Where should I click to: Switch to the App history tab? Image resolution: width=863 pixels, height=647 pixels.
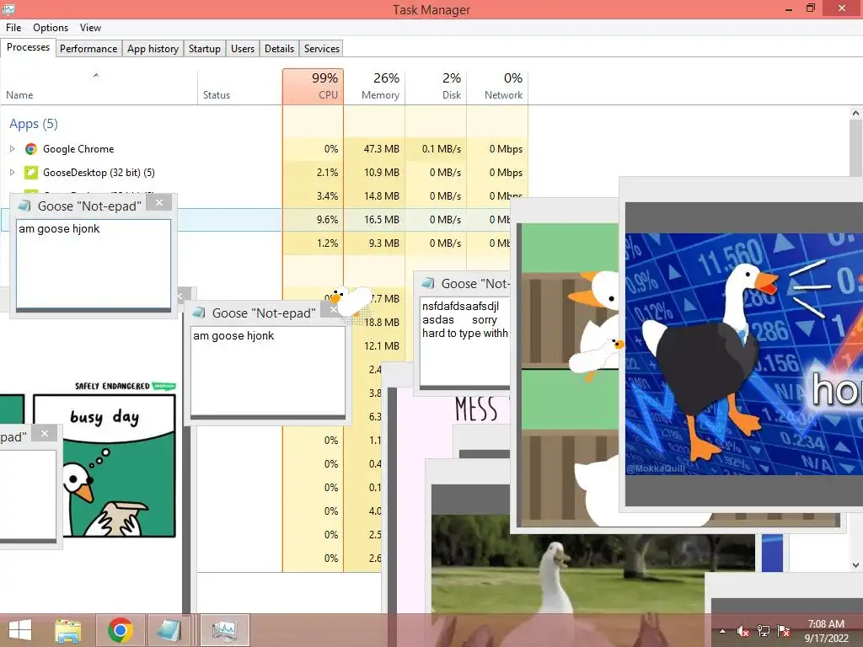tap(153, 48)
